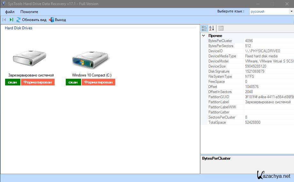Click the green next-item arrow icon
The height and width of the screenshot is (182, 294).
point(11,20)
